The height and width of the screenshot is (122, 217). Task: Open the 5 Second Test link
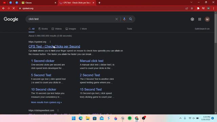41,75
